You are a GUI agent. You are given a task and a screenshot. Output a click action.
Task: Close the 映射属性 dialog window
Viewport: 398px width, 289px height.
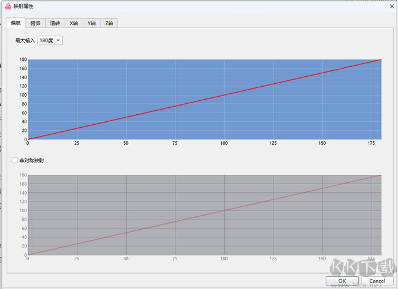point(392,6)
